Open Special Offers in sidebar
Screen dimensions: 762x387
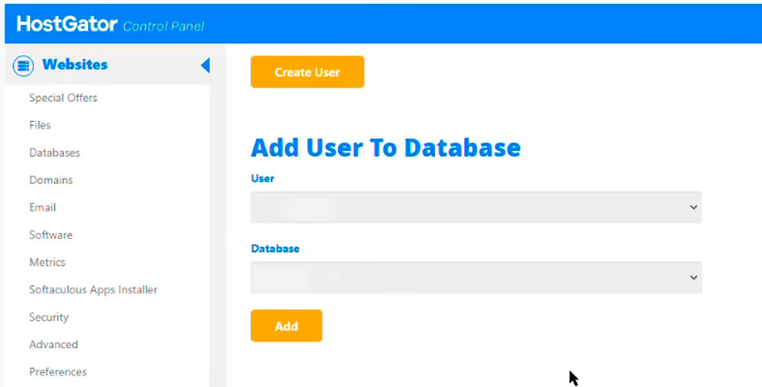[x=63, y=98]
